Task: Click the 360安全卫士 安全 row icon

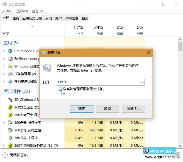Action: 10,107
